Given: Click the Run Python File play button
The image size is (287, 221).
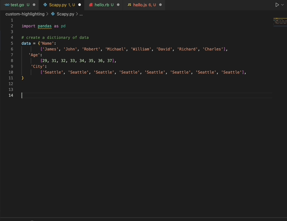Looking at the screenshot, I should (277, 4).
